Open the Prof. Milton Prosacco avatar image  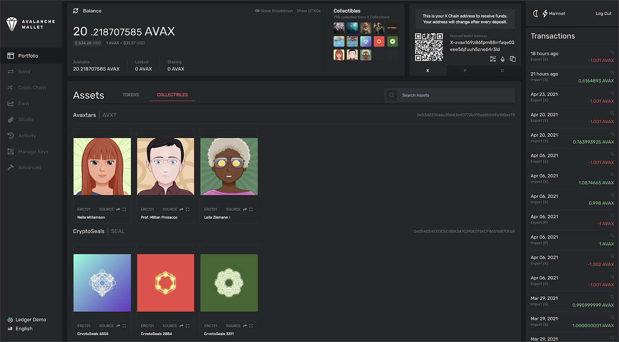[165, 166]
